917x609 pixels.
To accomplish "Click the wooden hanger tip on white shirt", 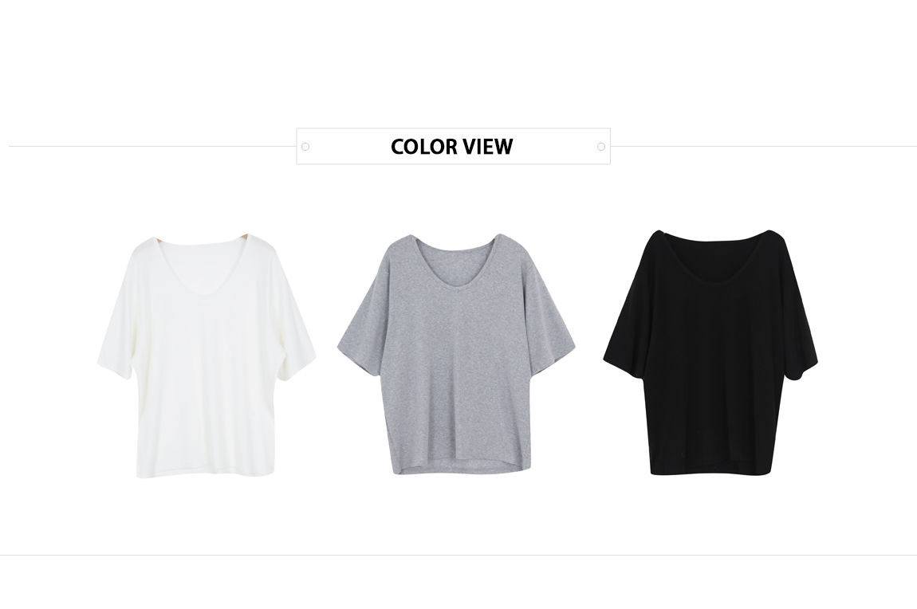I will point(244,236).
